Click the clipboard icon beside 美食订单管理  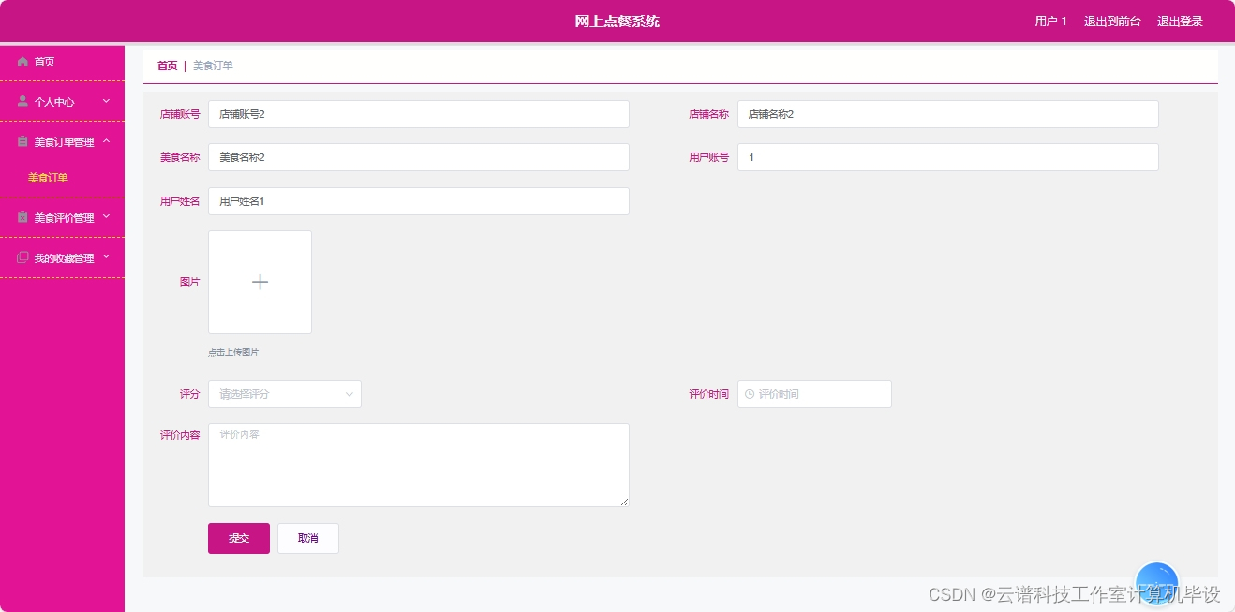click(x=22, y=141)
